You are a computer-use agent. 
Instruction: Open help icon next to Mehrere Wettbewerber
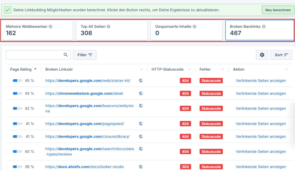[51, 26]
